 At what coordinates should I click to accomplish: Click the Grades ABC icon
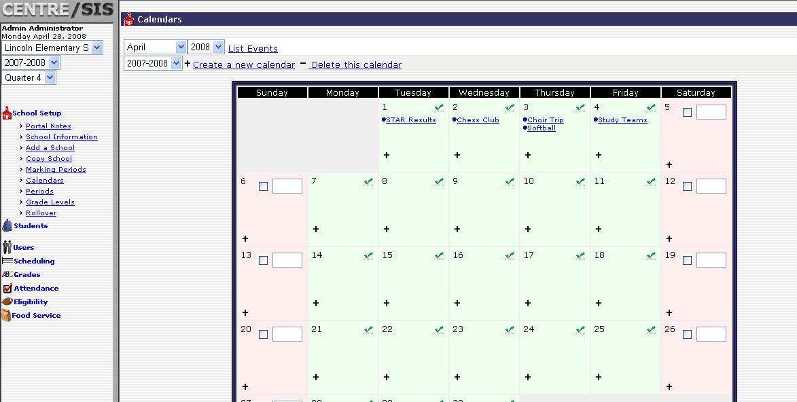click(x=7, y=274)
